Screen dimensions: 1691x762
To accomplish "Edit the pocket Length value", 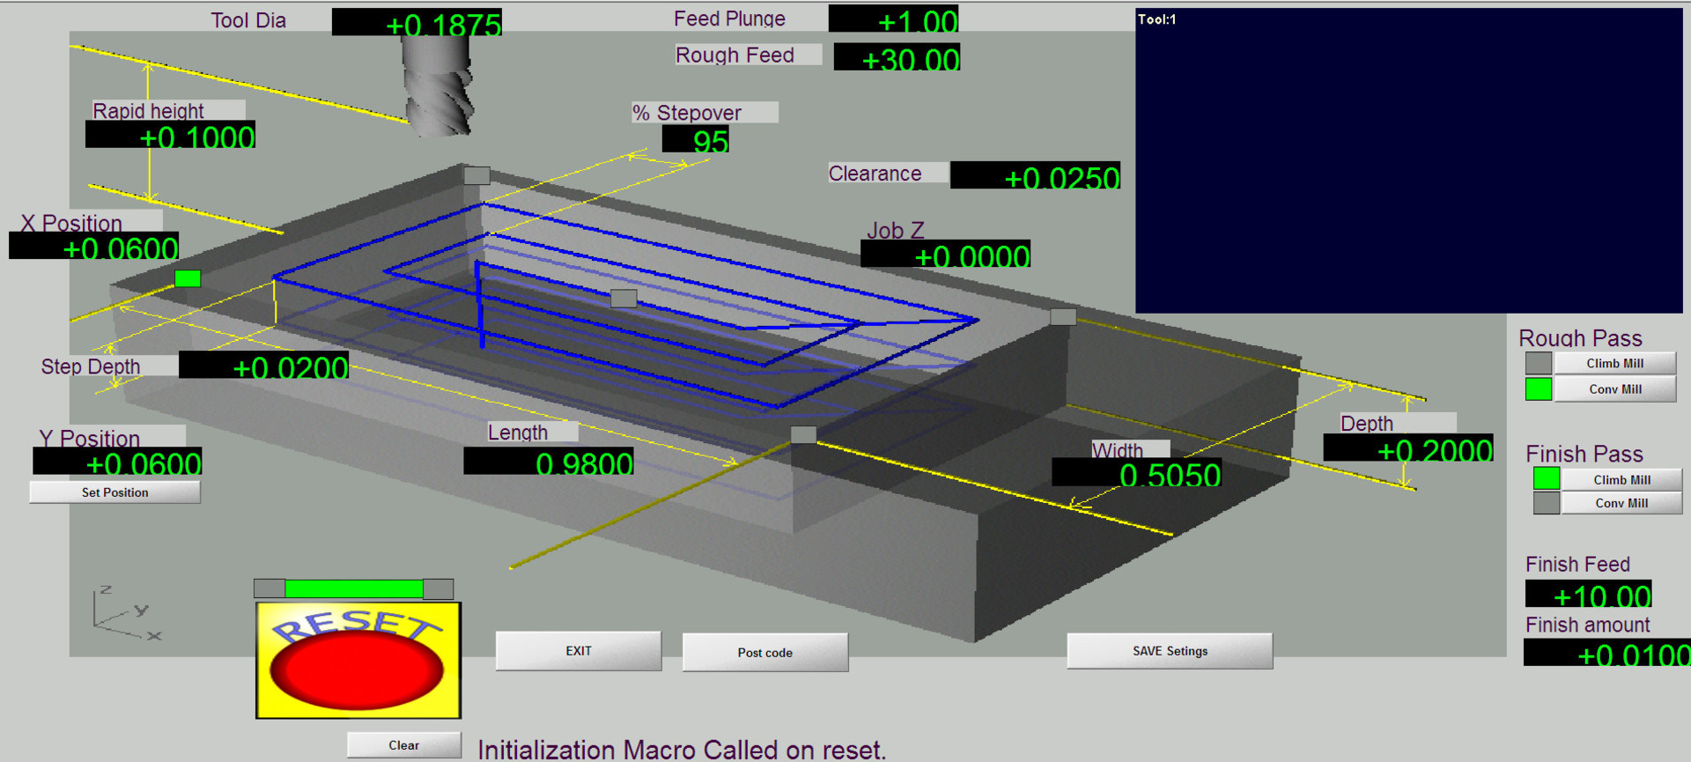I will tap(548, 462).
